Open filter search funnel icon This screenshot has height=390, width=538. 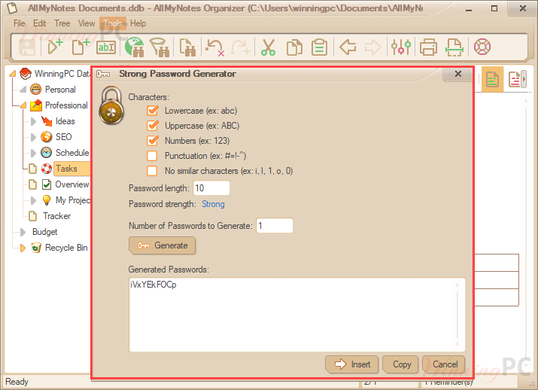pos(160,47)
